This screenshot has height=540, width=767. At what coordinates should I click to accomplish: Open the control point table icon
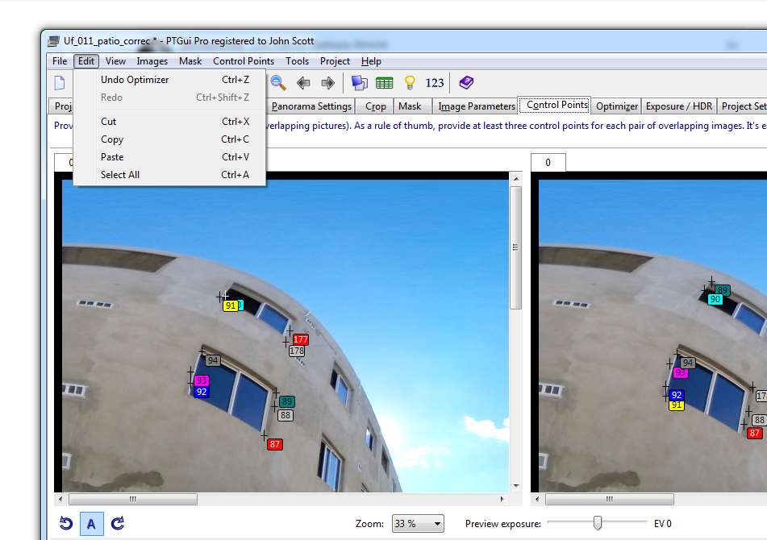(385, 83)
